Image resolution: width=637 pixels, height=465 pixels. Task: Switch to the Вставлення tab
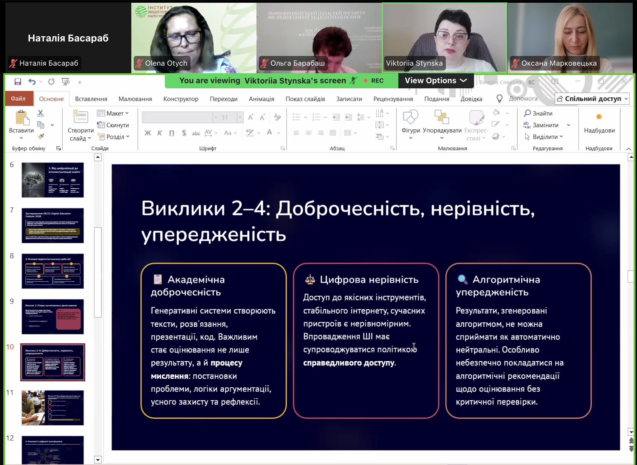[x=91, y=99]
